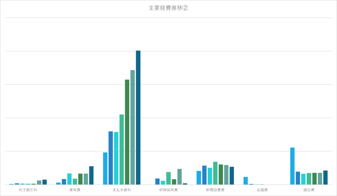Click the gray-teal bar in 支払手数料

133,128
